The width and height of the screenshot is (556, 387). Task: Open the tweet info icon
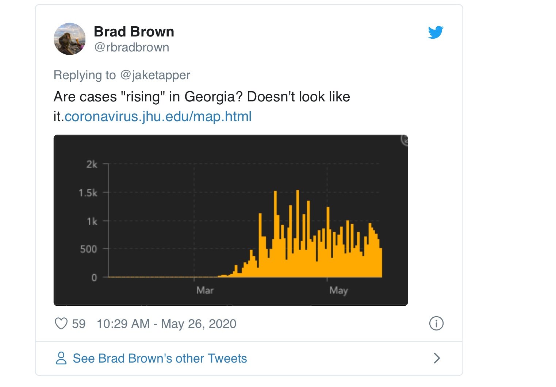coord(436,324)
